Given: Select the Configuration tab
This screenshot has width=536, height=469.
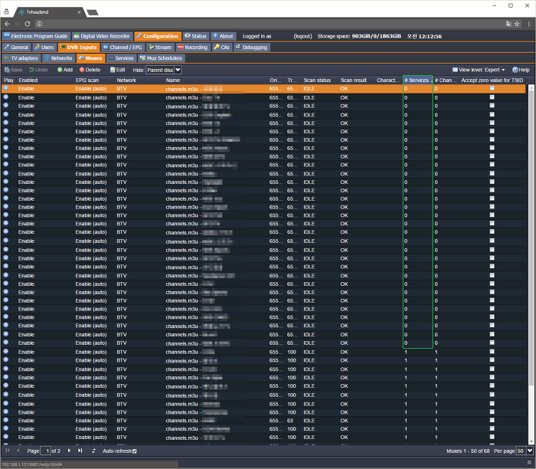Looking at the screenshot, I should [158, 36].
